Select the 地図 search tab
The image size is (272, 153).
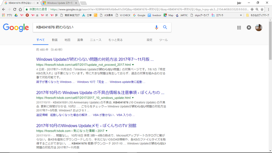click(x=67, y=40)
